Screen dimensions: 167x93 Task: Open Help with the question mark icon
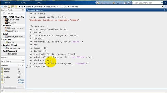(129, 3)
